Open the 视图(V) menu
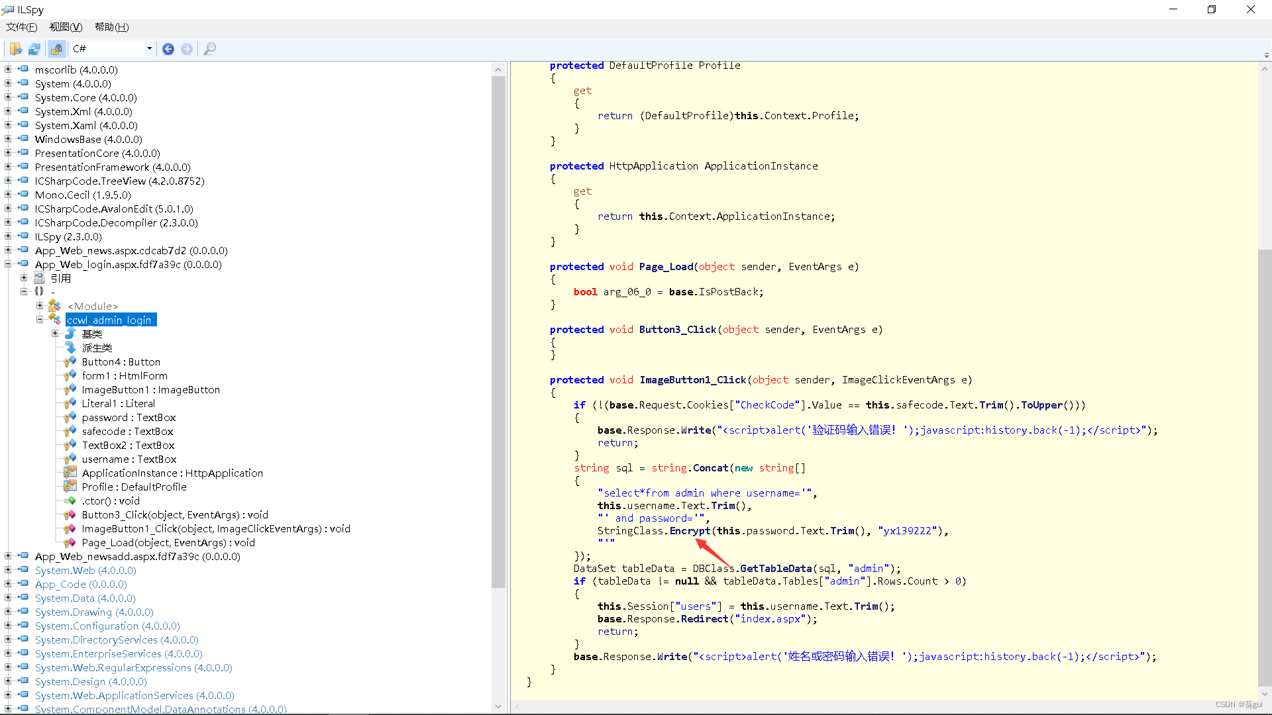 (x=66, y=27)
